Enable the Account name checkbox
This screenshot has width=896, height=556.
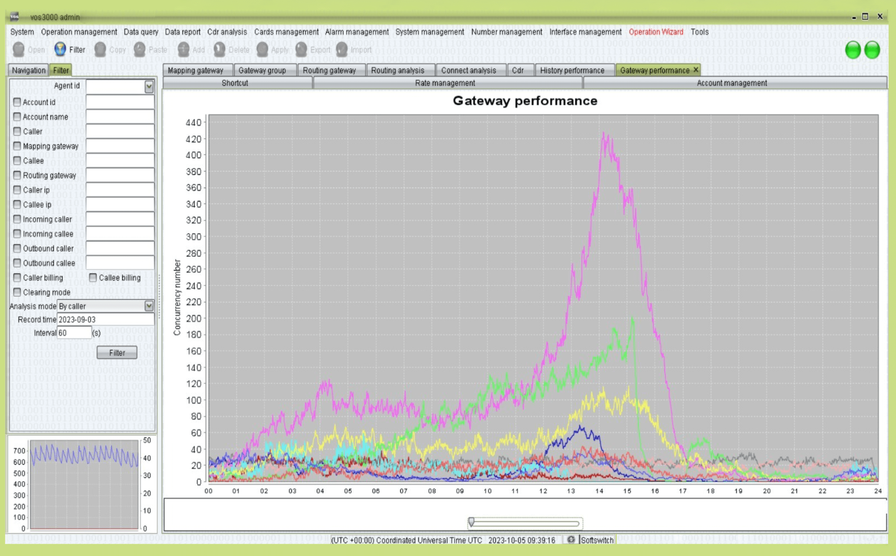[17, 116]
